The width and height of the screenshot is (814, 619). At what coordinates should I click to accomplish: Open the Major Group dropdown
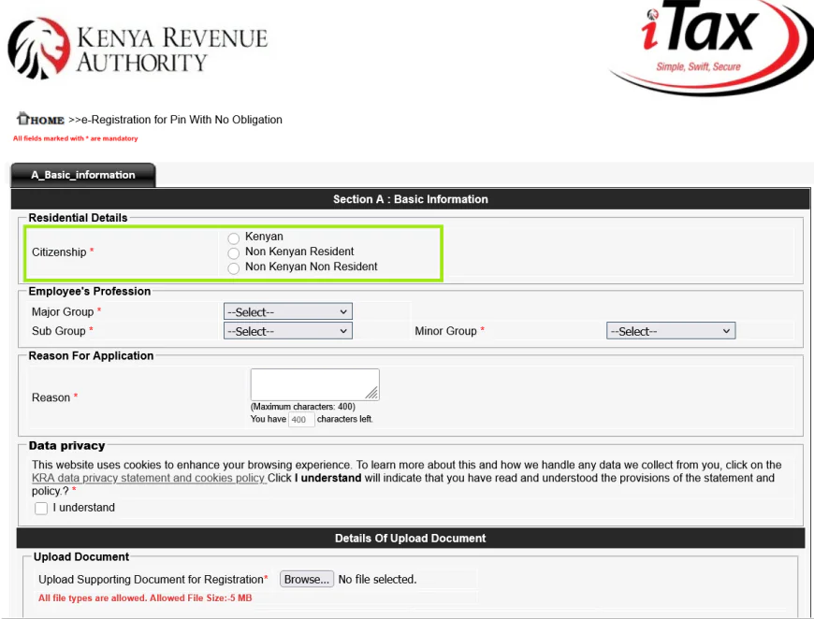pos(287,311)
